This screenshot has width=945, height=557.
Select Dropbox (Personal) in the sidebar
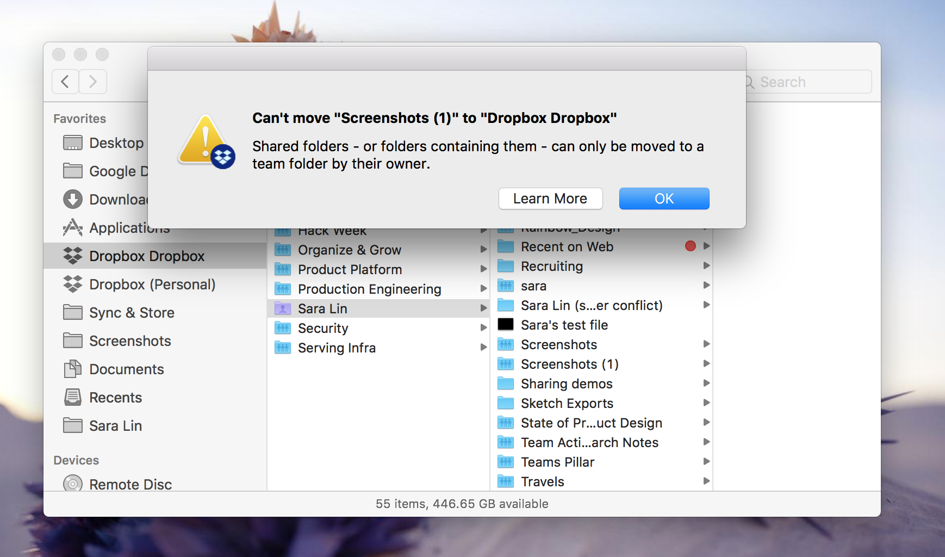click(x=152, y=284)
